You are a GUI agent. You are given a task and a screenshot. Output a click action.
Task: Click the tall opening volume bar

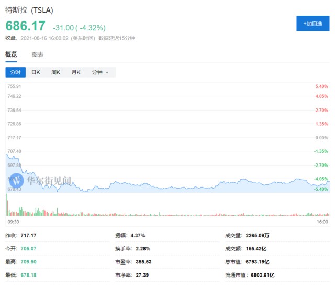pyautogui.click(x=7, y=205)
